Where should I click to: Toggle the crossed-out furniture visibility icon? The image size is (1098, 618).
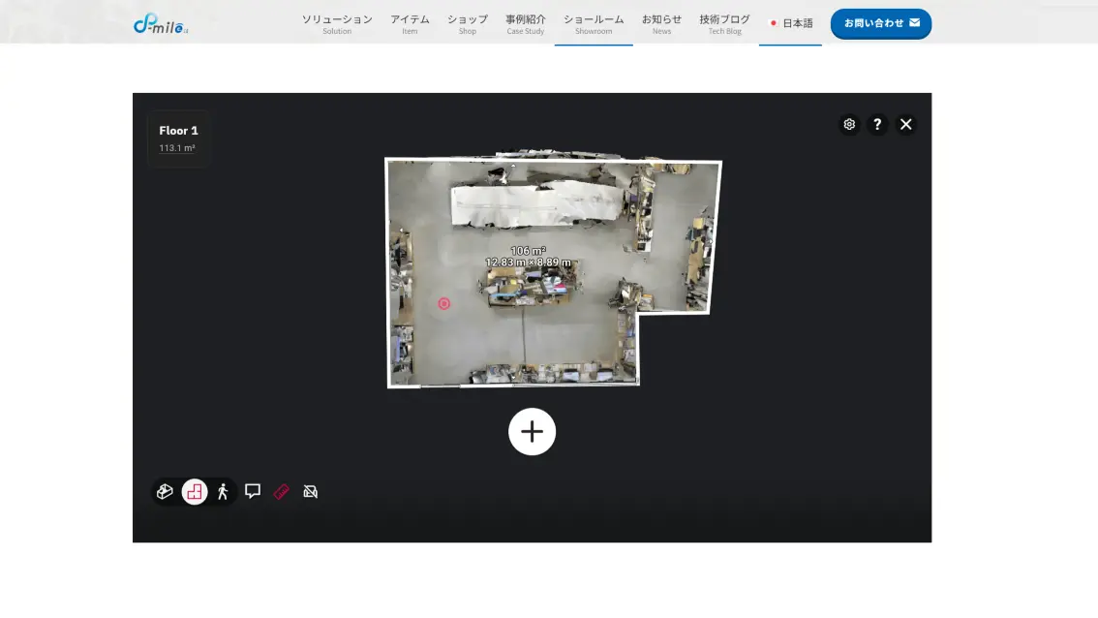pyautogui.click(x=311, y=491)
